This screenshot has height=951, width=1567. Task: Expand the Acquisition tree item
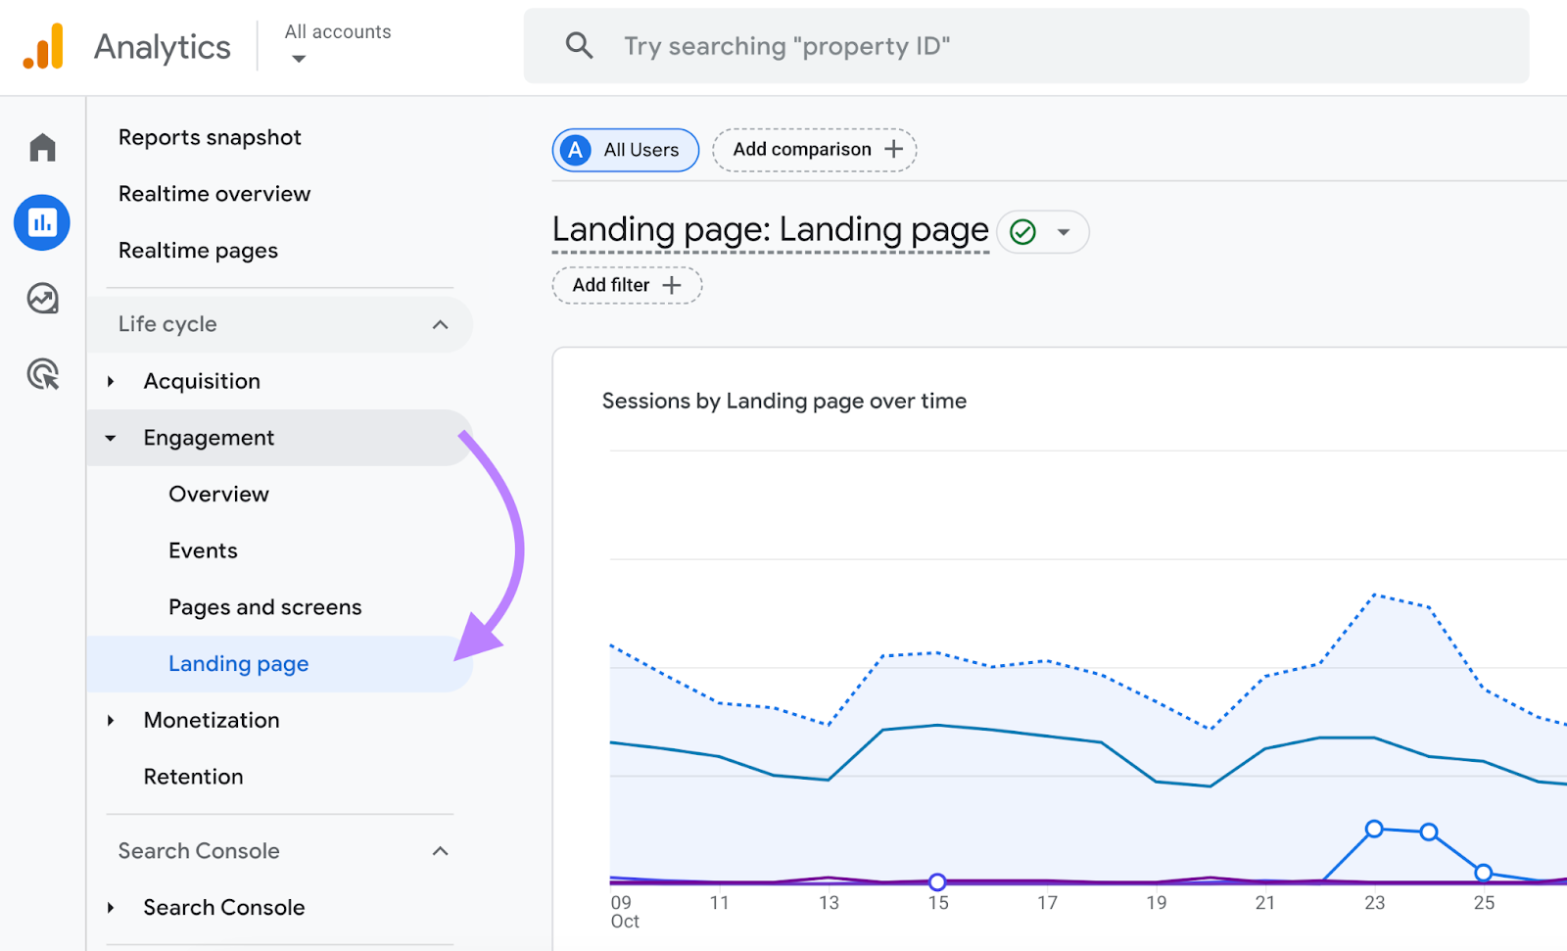pyautogui.click(x=111, y=381)
